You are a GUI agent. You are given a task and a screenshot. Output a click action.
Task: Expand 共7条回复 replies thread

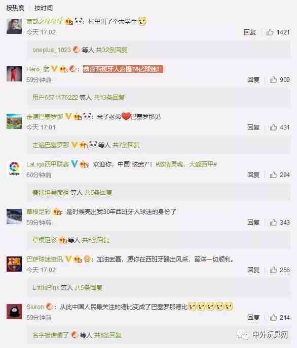tap(126, 145)
